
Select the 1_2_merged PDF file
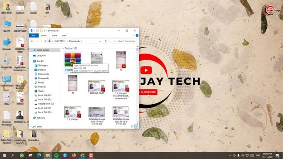pyautogui.click(x=73, y=113)
